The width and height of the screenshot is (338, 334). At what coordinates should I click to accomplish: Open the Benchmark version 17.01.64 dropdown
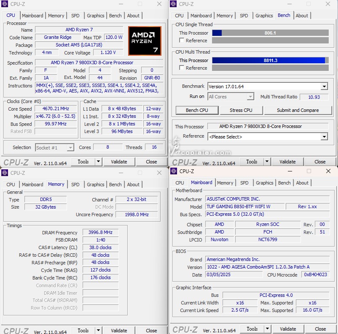coord(324,87)
